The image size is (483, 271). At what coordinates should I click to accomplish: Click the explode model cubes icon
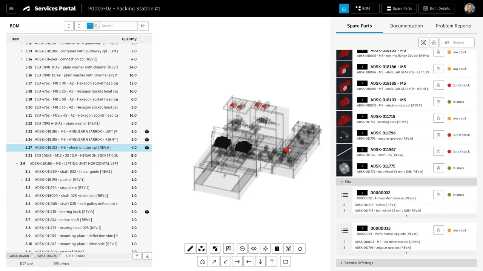202,248
